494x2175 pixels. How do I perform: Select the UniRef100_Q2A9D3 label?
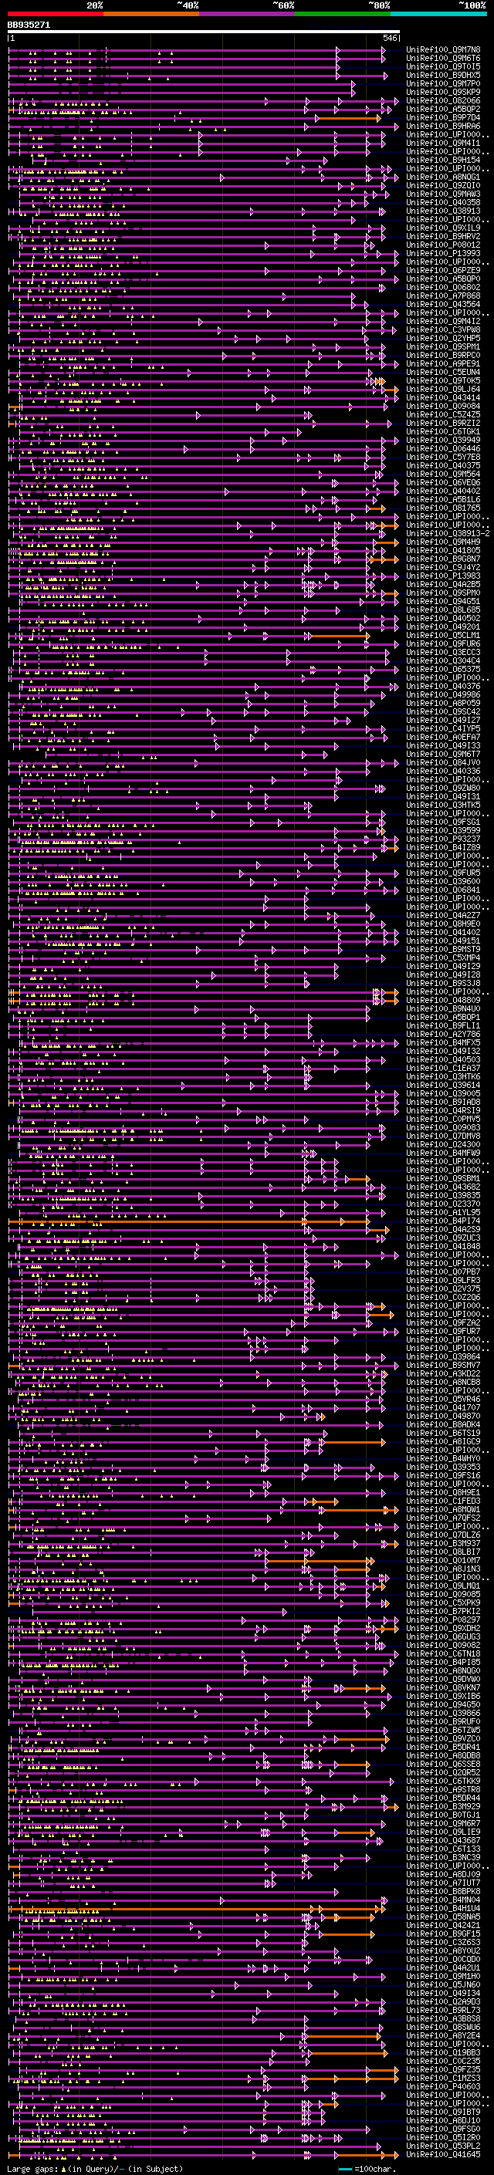[443, 2002]
